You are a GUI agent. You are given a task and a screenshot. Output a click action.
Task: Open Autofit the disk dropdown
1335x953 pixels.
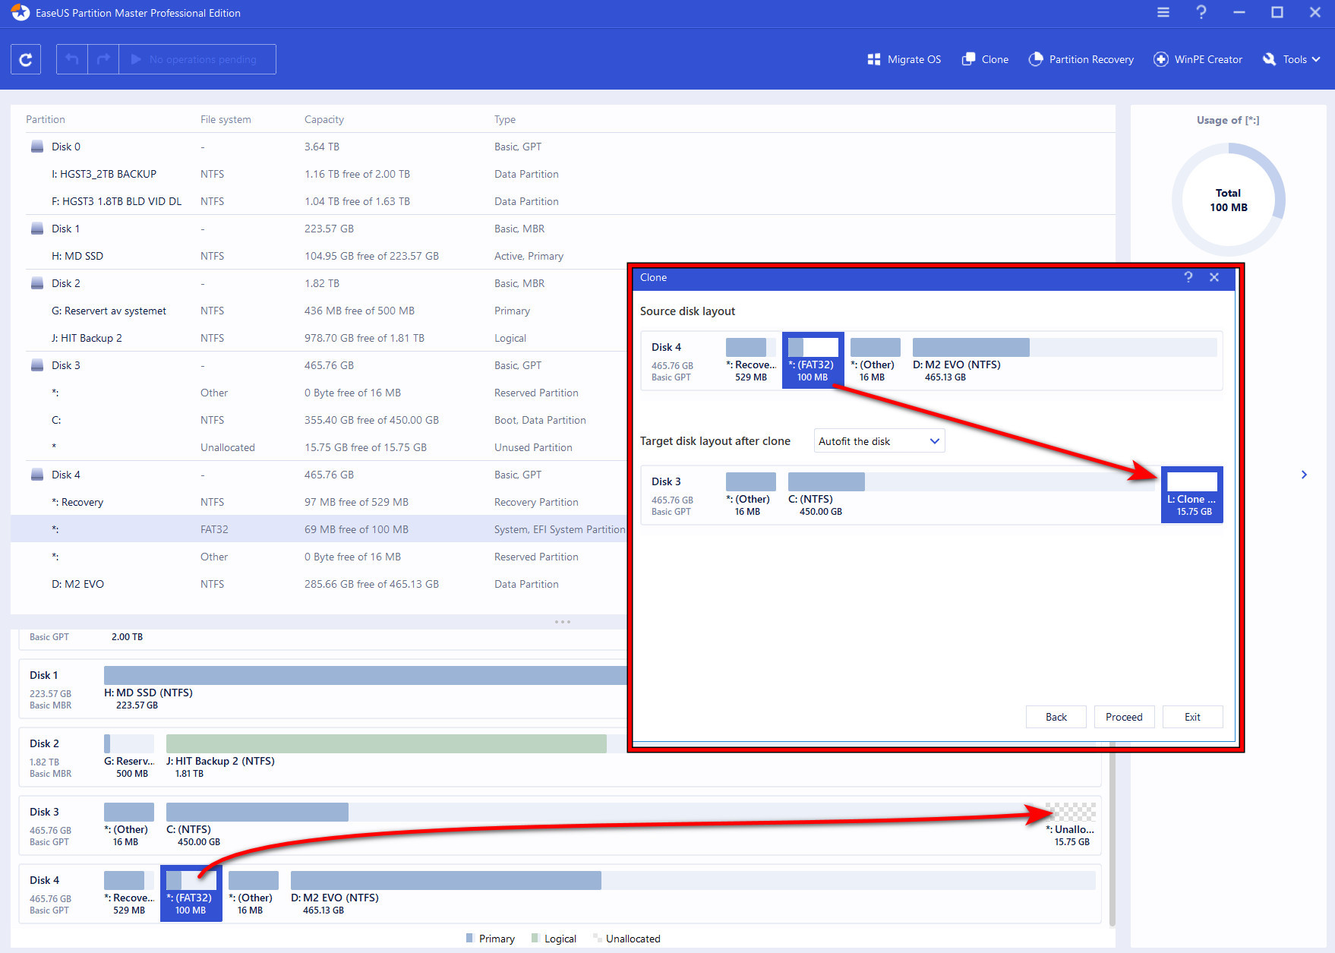click(879, 441)
